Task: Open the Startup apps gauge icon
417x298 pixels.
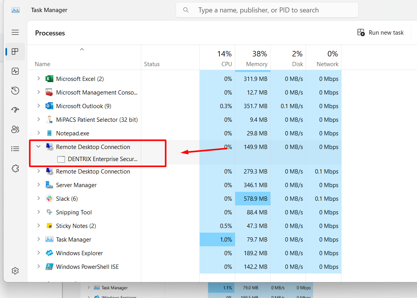Action: click(x=15, y=110)
